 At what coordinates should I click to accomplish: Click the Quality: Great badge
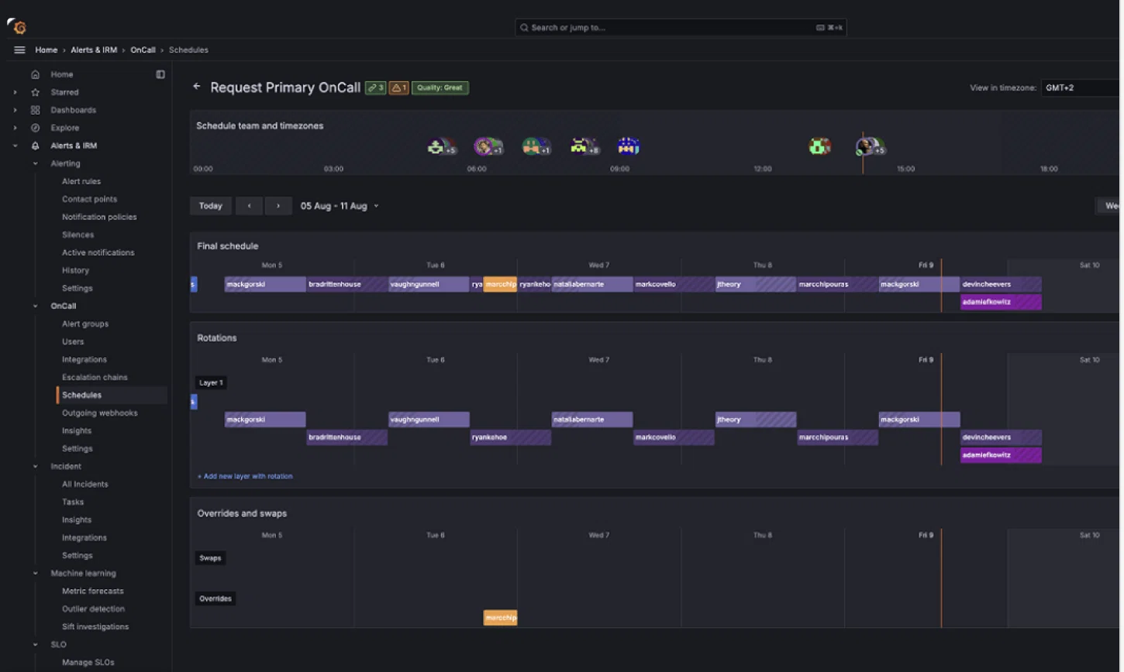[440, 87]
